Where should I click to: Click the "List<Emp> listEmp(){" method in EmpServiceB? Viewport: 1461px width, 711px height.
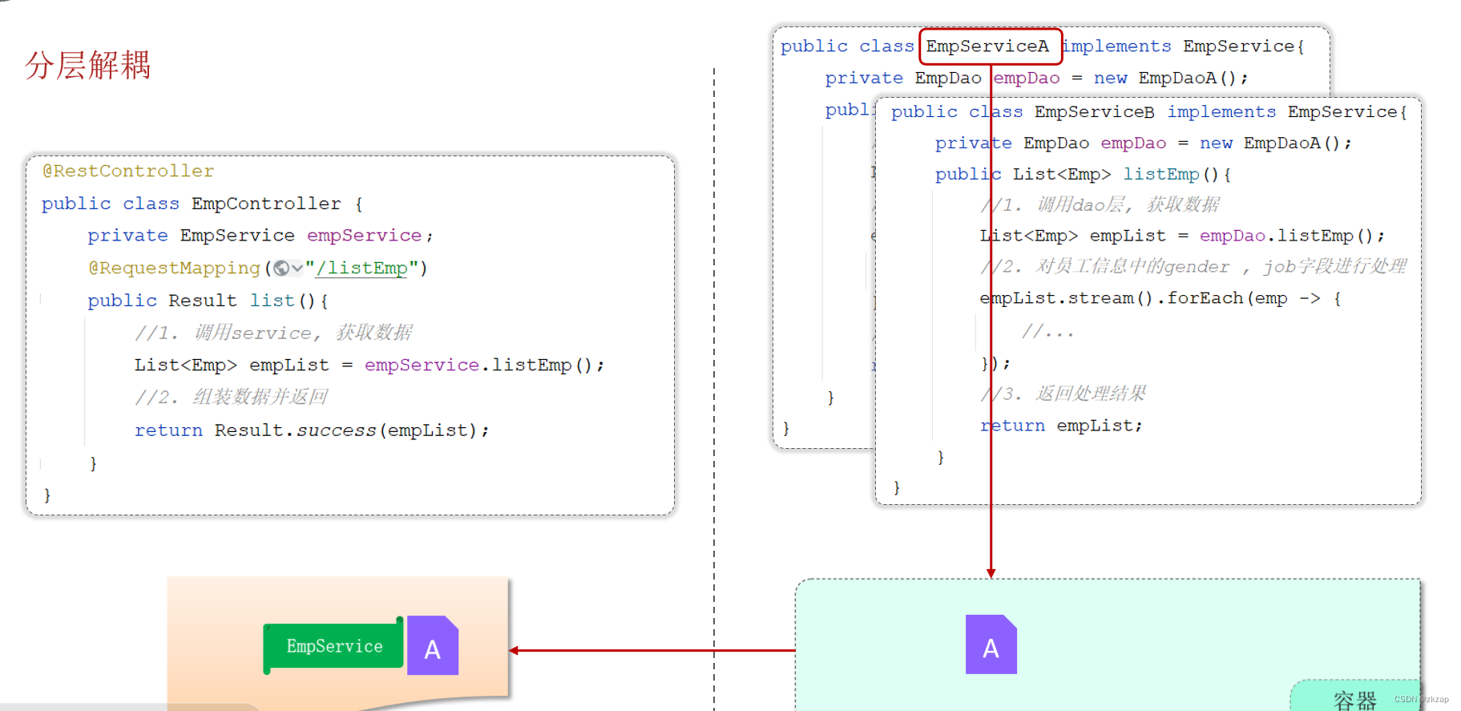pos(1122,175)
